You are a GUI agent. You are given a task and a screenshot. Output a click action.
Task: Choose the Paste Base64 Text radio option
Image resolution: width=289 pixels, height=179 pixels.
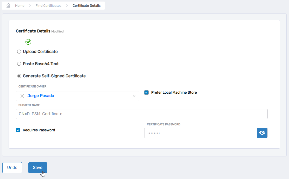[19, 64]
